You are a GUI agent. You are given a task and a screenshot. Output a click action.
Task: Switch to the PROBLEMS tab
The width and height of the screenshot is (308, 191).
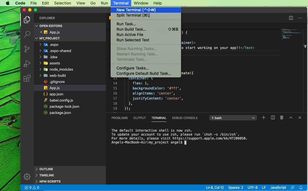pyautogui.click(x=119, y=118)
